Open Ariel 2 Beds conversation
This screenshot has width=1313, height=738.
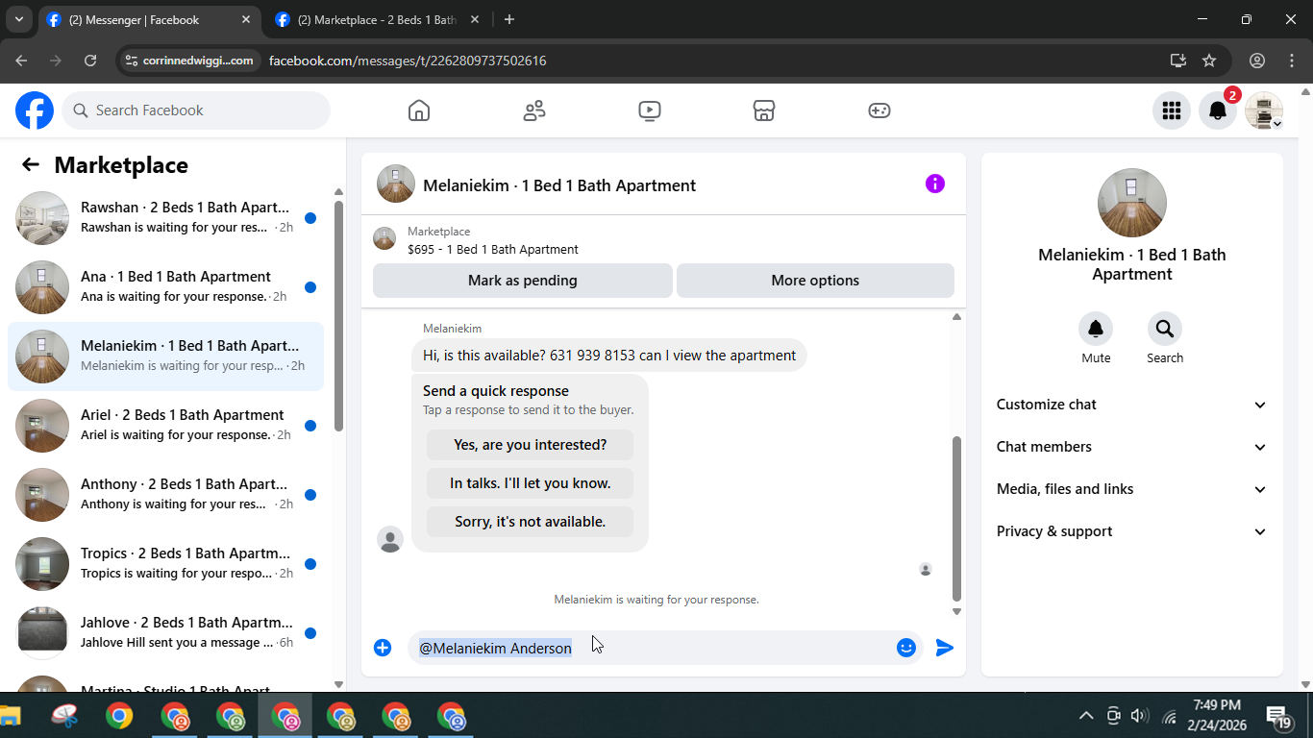[x=165, y=426]
